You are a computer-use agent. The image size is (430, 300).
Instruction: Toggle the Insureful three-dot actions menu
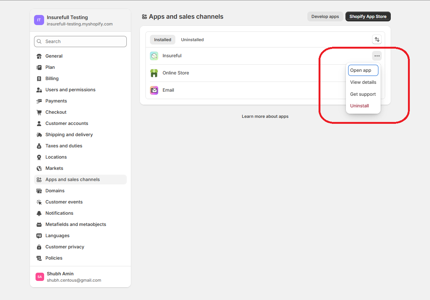tap(377, 56)
